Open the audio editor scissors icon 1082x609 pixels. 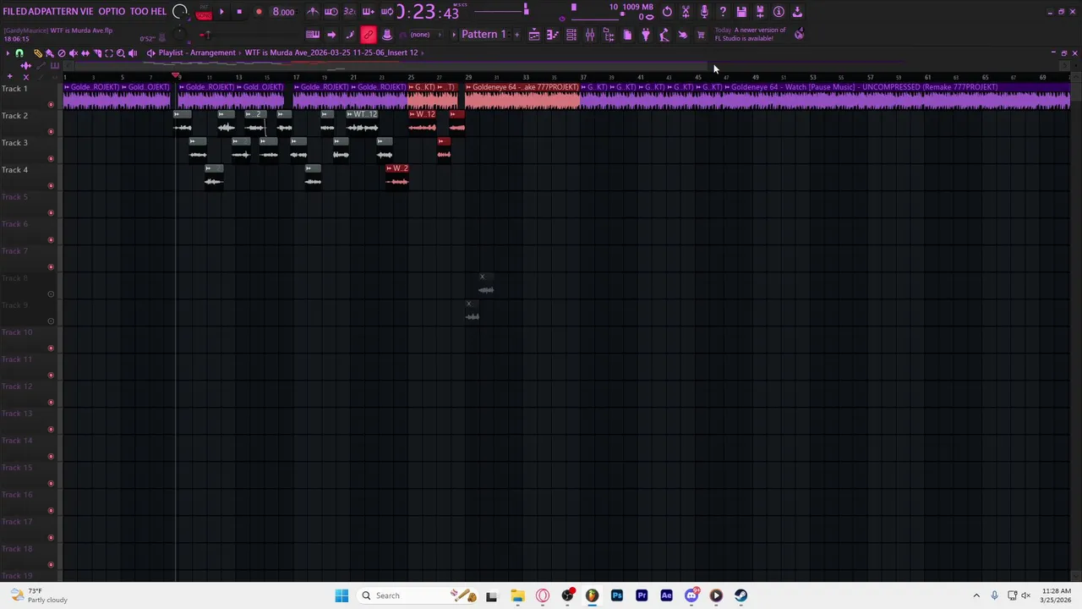pos(686,12)
